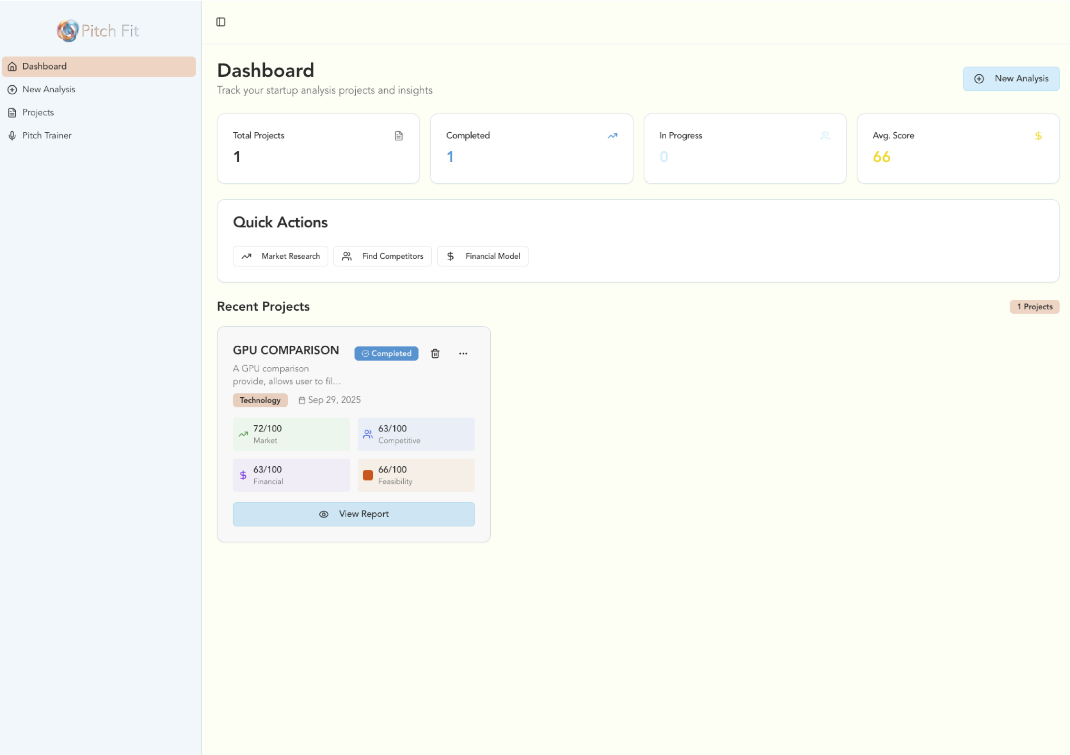Navigate to Projects from the sidebar
The image size is (1070, 755).
38,112
